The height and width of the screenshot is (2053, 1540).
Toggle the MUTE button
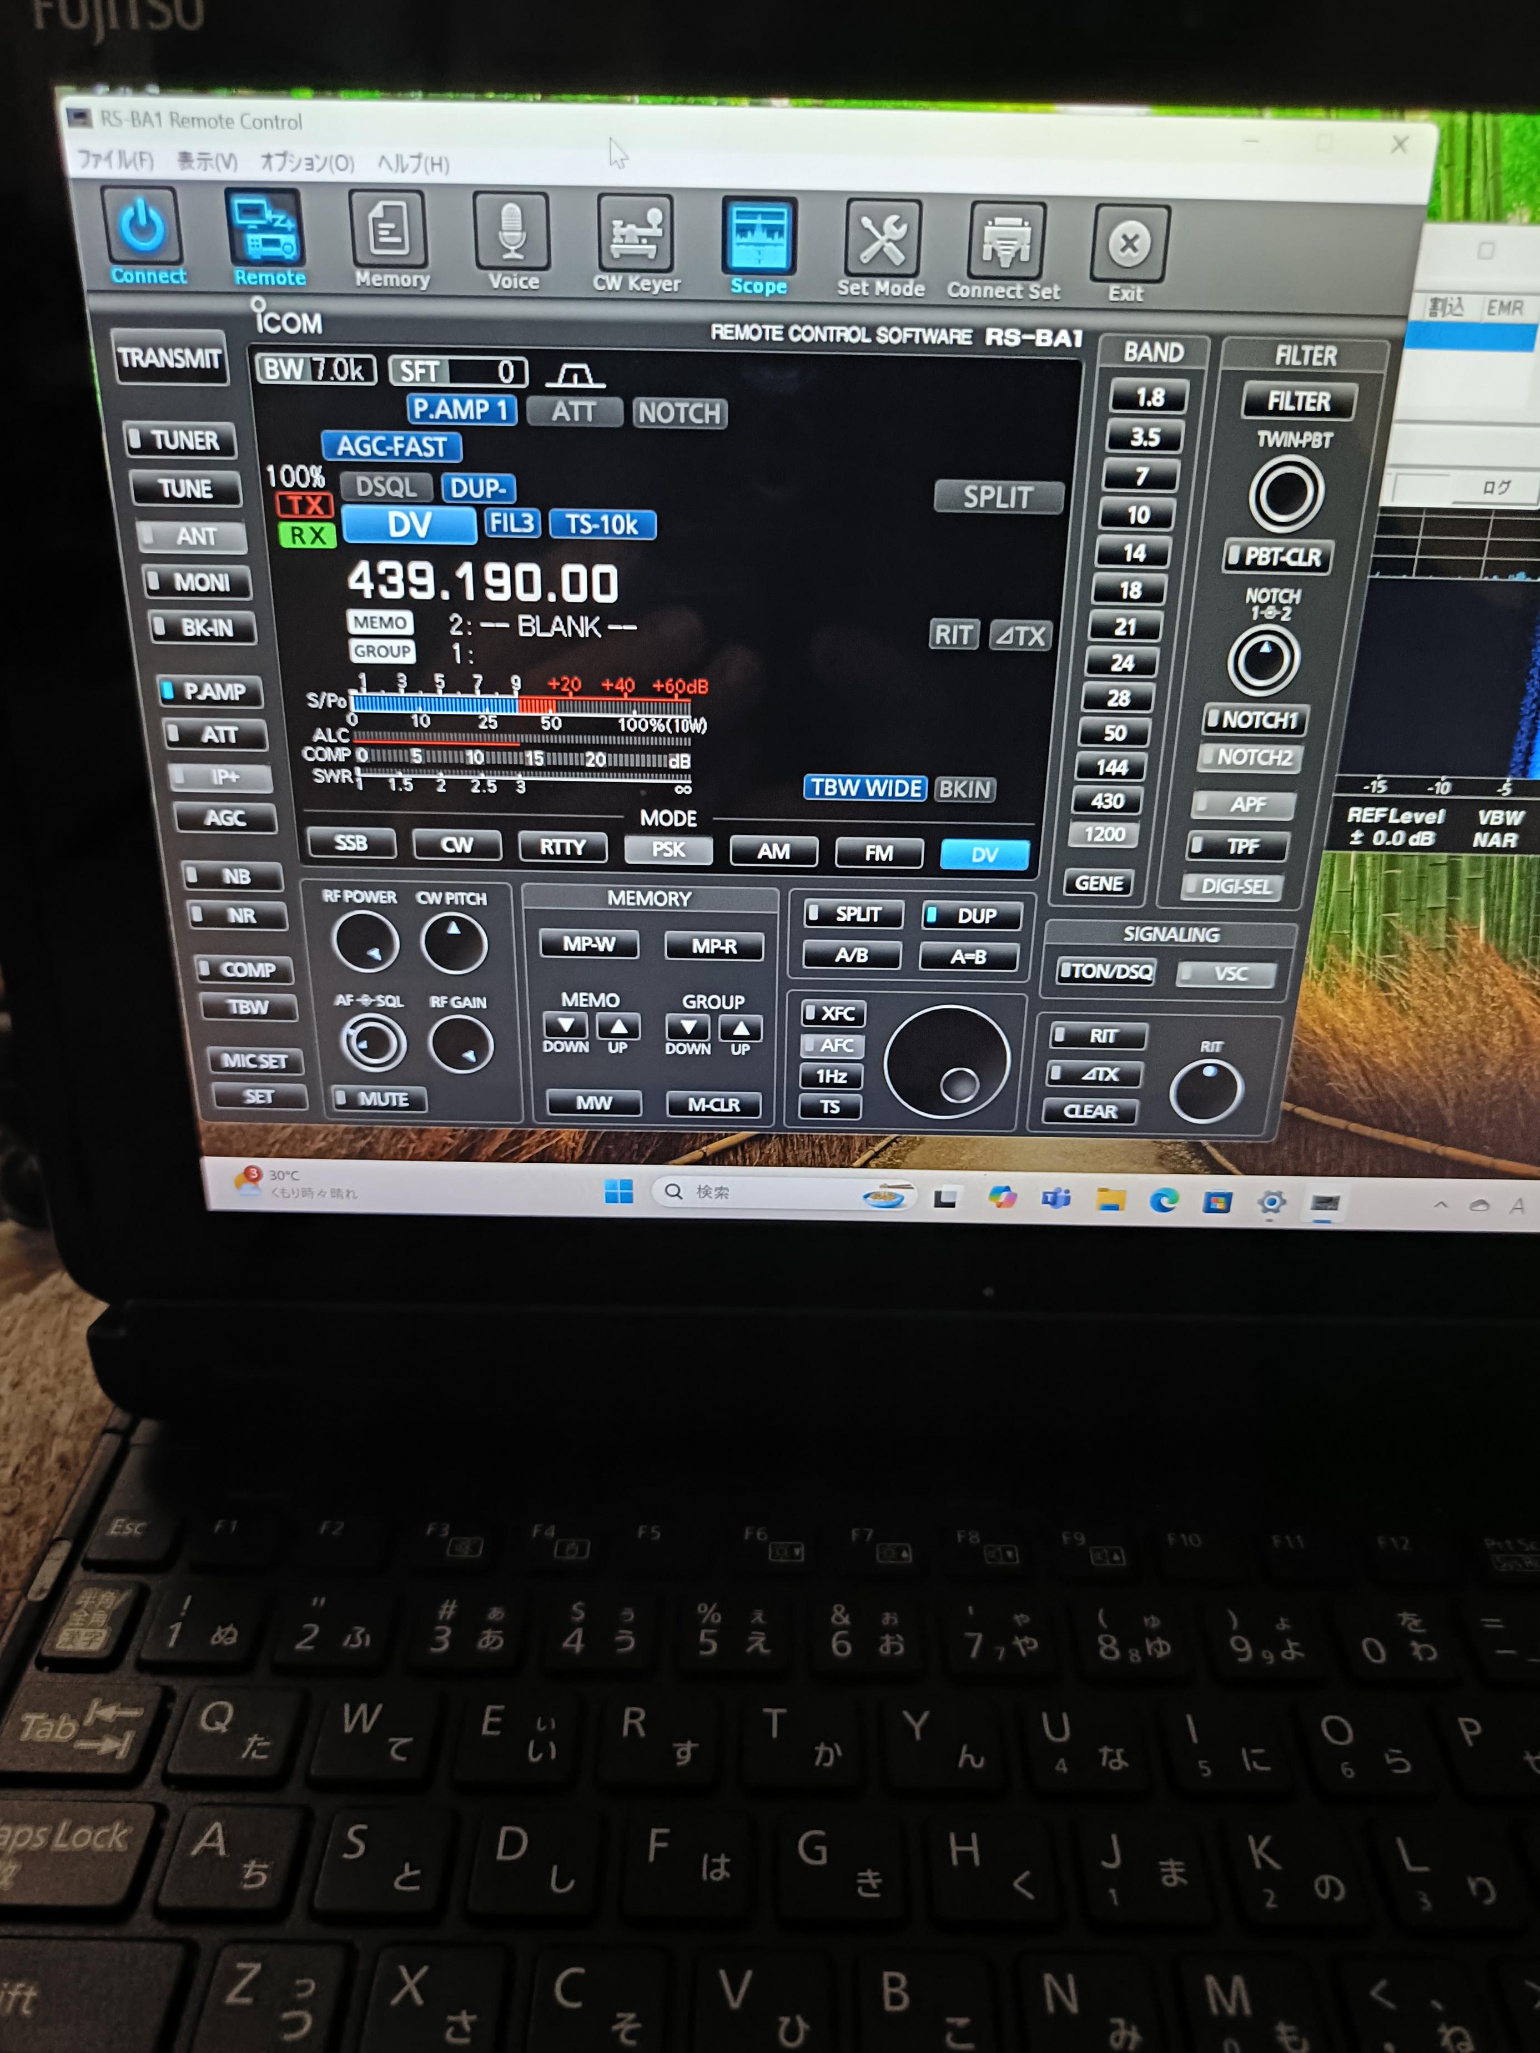coord(380,1099)
